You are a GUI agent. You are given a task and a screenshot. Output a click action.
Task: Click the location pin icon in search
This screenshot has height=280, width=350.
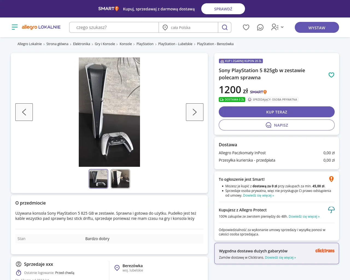click(x=165, y=27)
